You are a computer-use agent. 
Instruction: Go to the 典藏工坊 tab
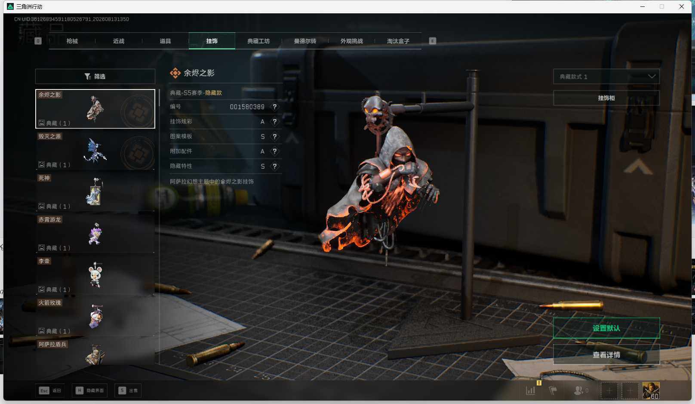[x=258, y=41]
